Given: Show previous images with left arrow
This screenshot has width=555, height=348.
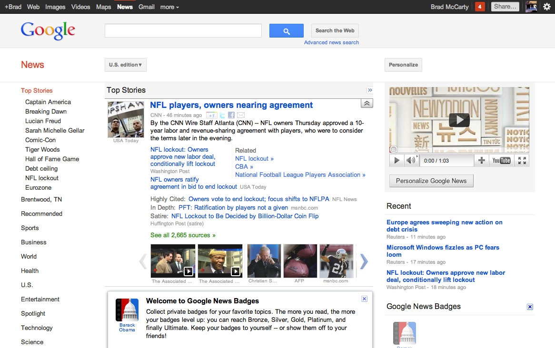Looking at the screenshot, I should pyautogui.click(x=143, y=261).
